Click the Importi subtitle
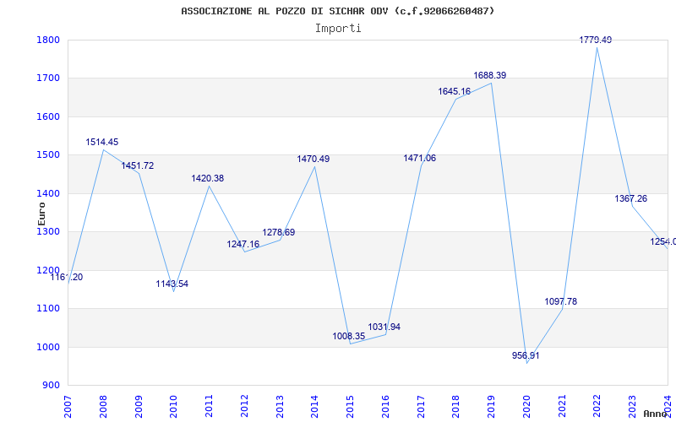Screen dimensions: 676x422 pyautogui.click(x=338, y=29)
